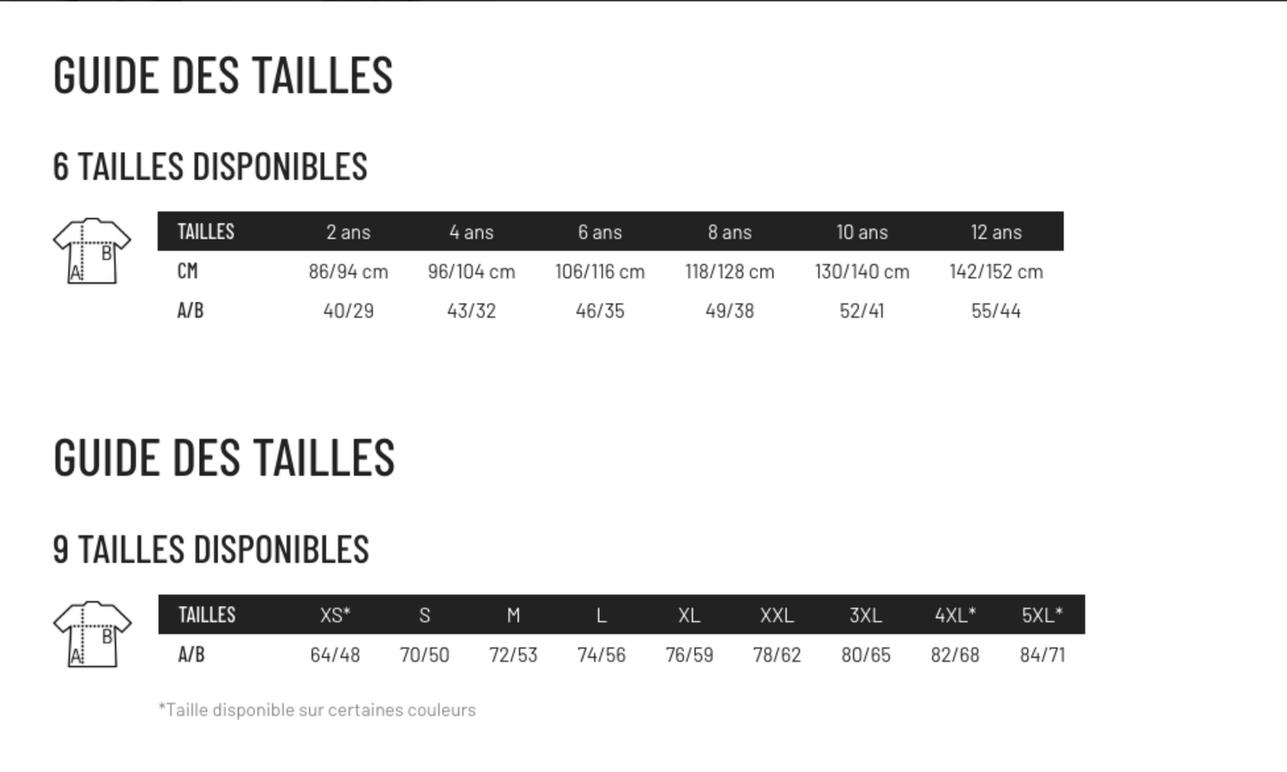Select the 2 ans column header
Screen dimensions: 1287x772
[348, 232]
